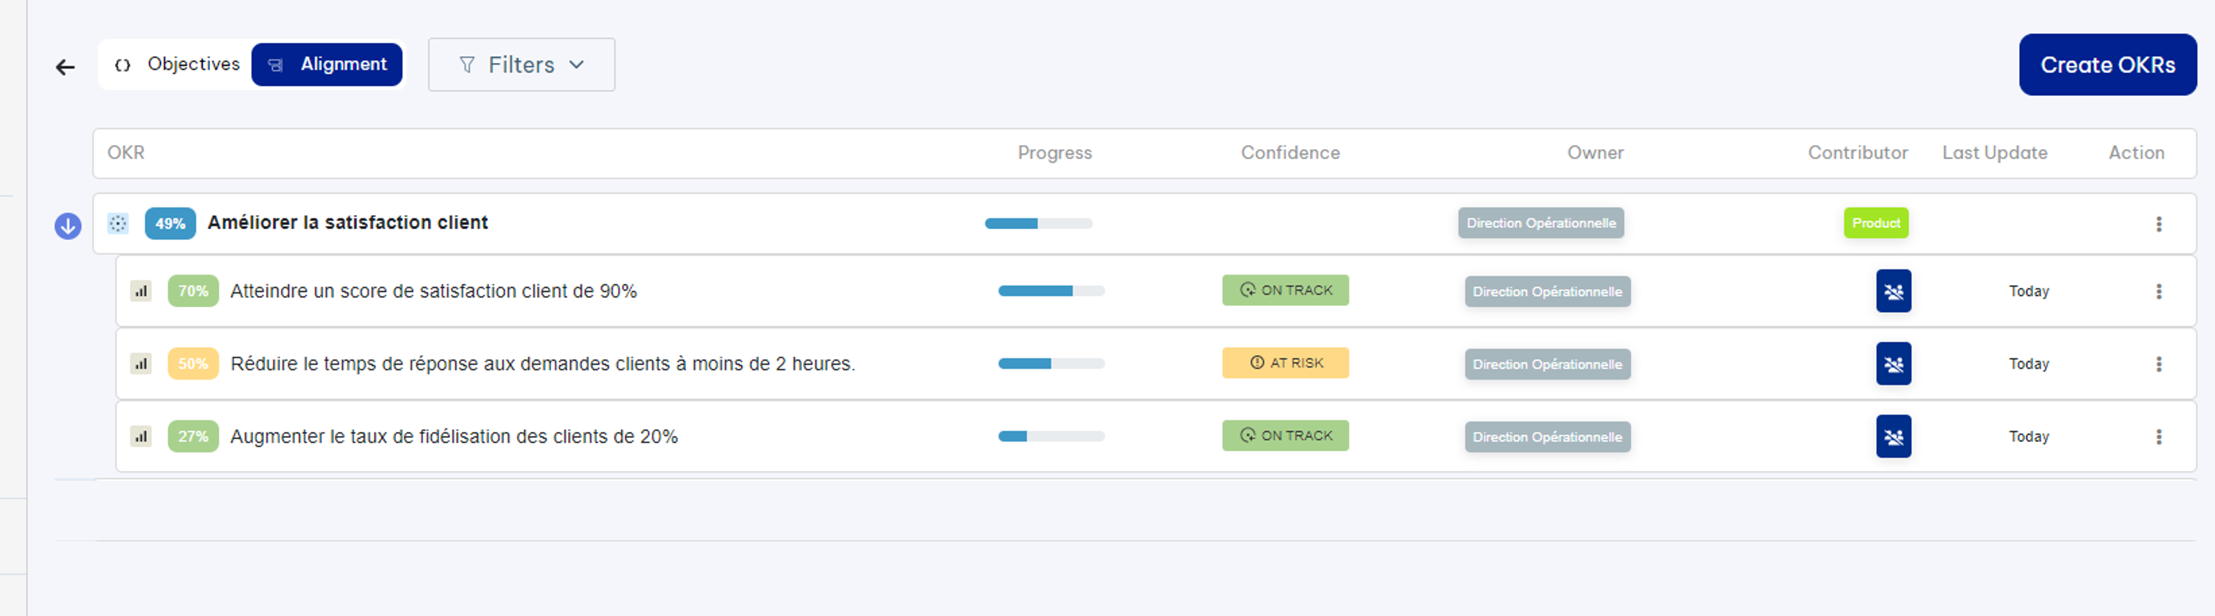Screen dimensions: 2215x616
Task: Click the Create OKRs button
Action: point(2107,65)
